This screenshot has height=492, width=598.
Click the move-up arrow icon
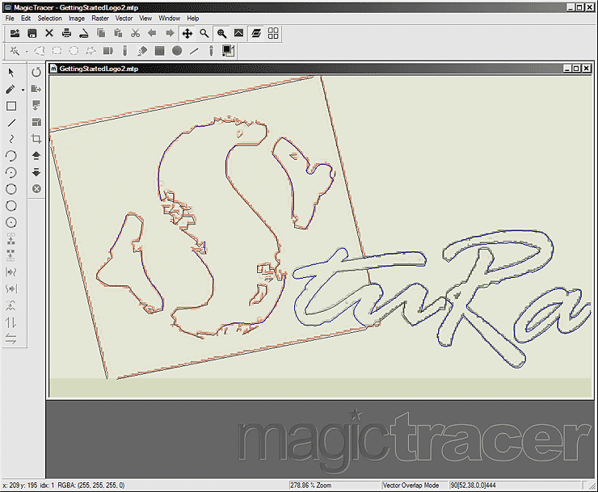pos(36,156)
